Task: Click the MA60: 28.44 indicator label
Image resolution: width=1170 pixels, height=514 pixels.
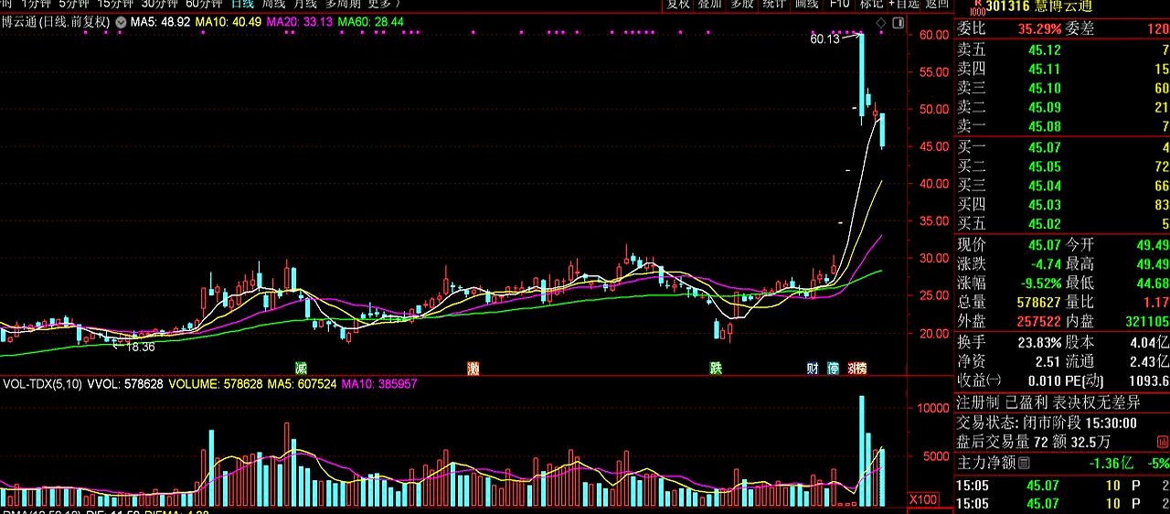Action: (370, 21)
